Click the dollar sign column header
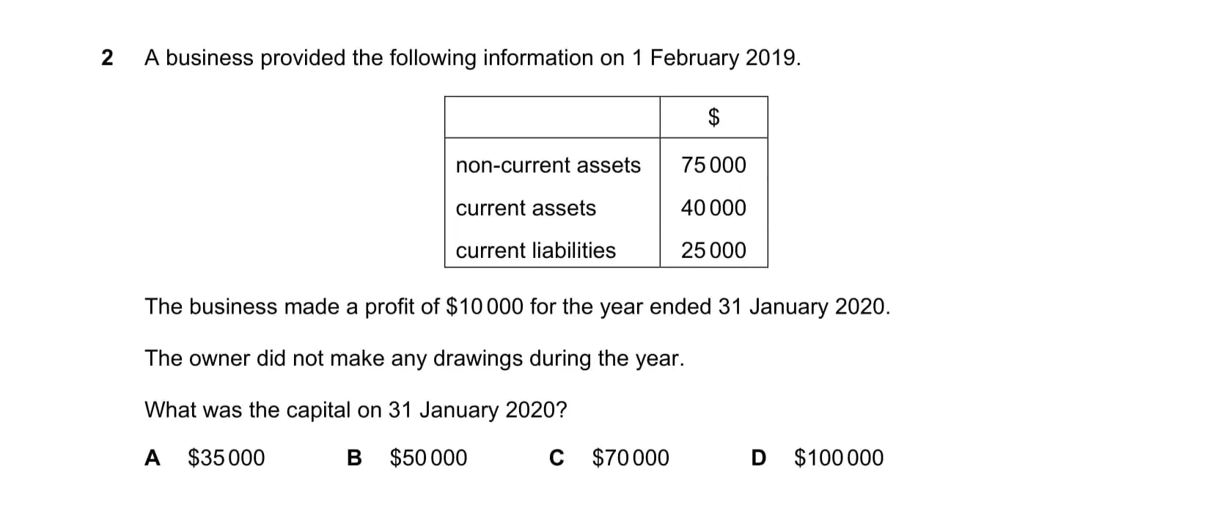 click(x=713, y=117)
